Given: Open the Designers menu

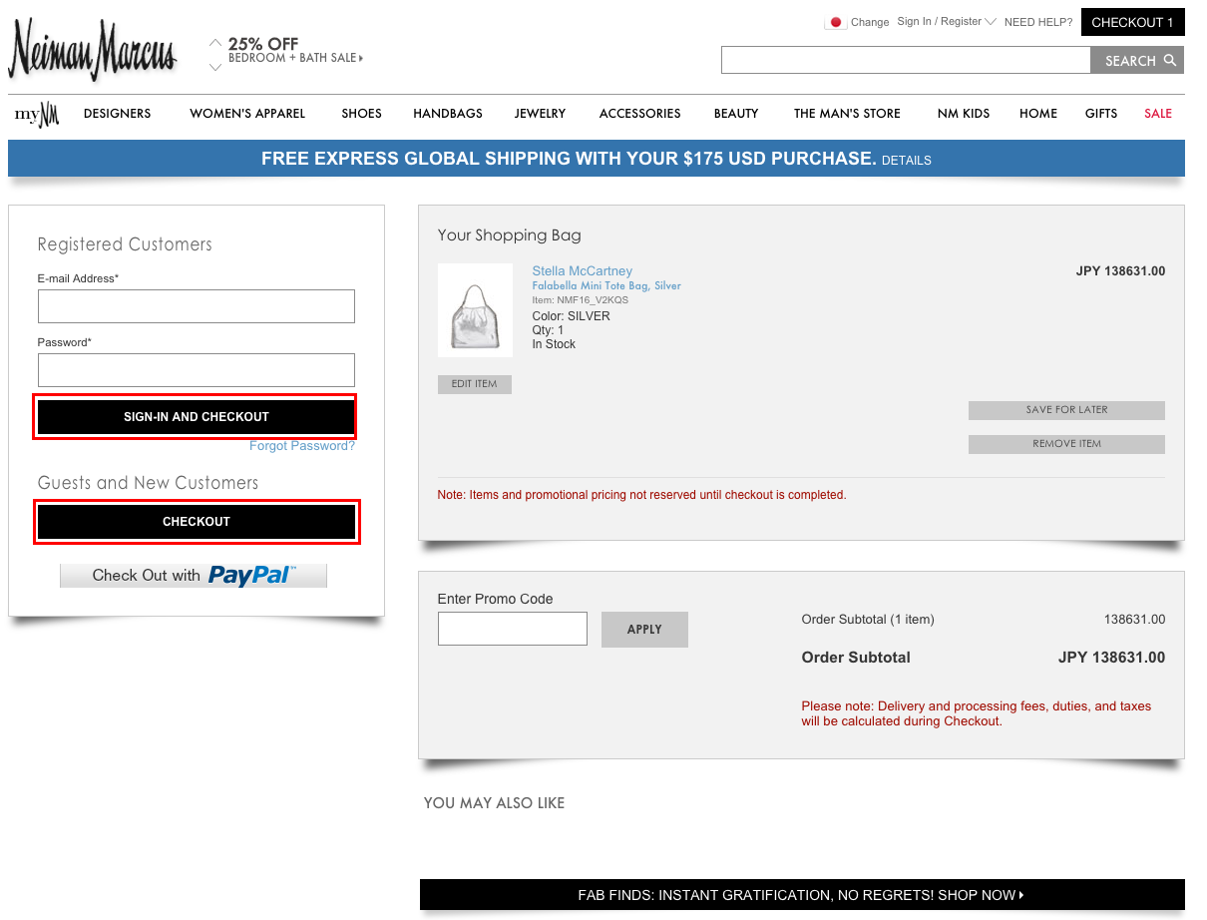Looking at the screenshot, I should click(118, 114).
